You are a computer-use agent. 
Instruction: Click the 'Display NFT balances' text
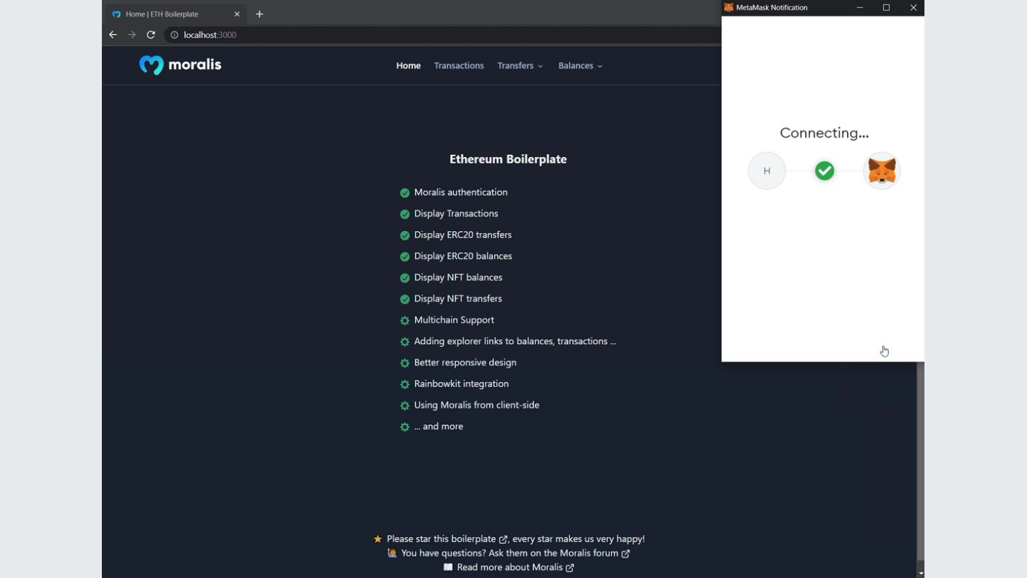point(458,277)
